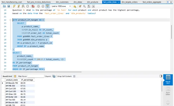Open a SQL script file icon
This screenshot has height=106, width=174.
5,6
